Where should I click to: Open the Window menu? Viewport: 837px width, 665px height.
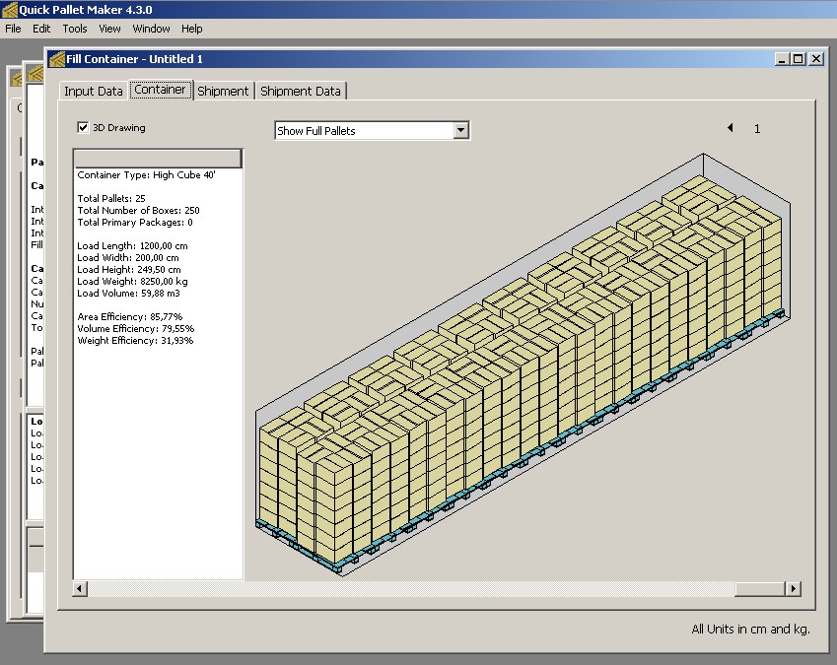151,29
